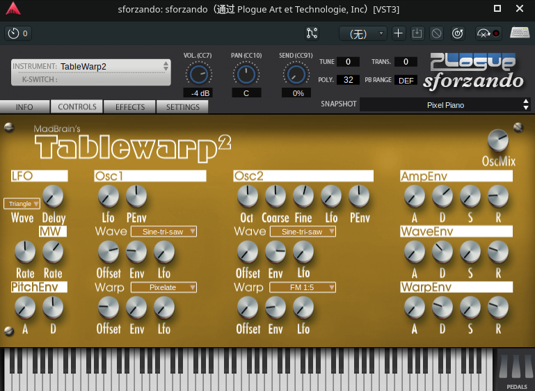
Task: Click the delete preset circle-slash icon
Action: point(436,33)
